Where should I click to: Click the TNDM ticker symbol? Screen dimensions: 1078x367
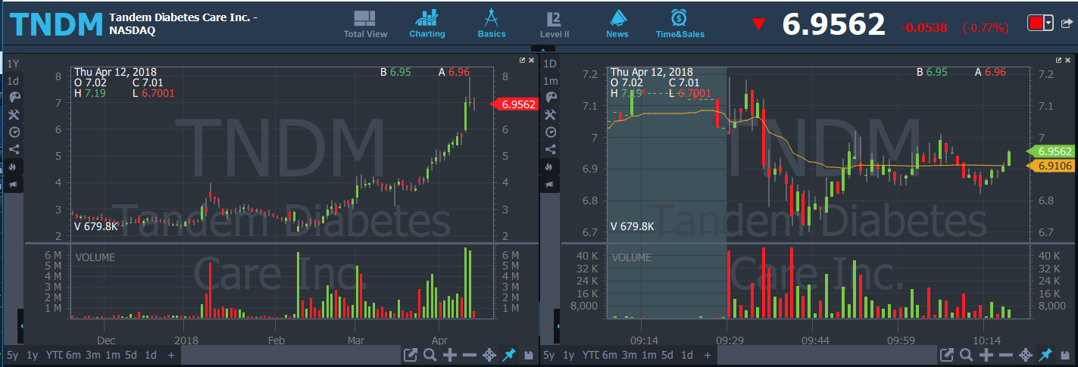55,25
